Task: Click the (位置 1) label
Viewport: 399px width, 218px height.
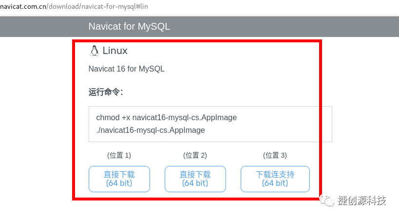Action: (x=119, y=155)
